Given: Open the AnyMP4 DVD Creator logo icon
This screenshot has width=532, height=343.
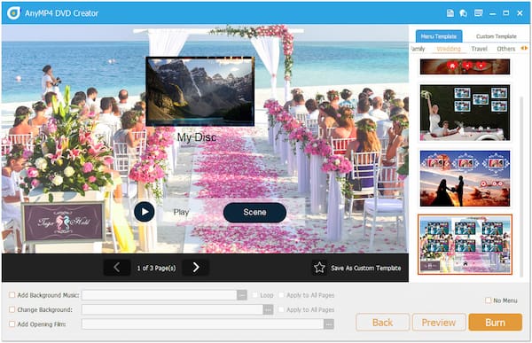Looking at the screenshot, I should click(x=13, y=13).
